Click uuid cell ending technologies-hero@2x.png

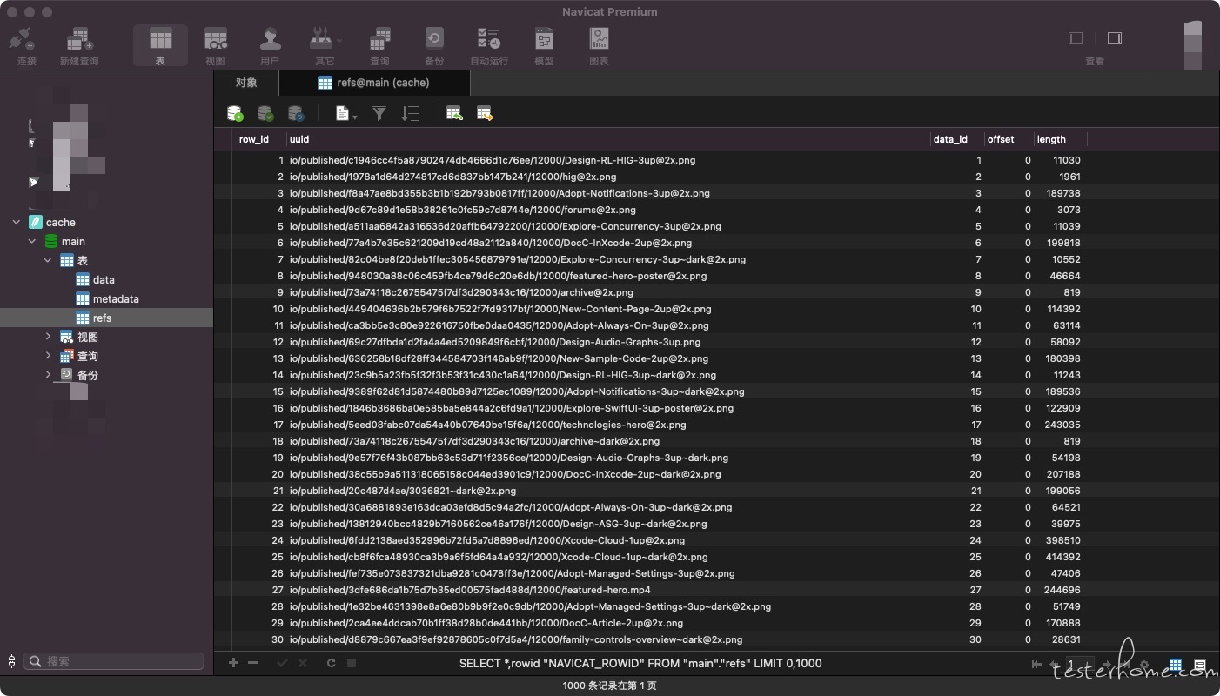[x=608, y=425]
